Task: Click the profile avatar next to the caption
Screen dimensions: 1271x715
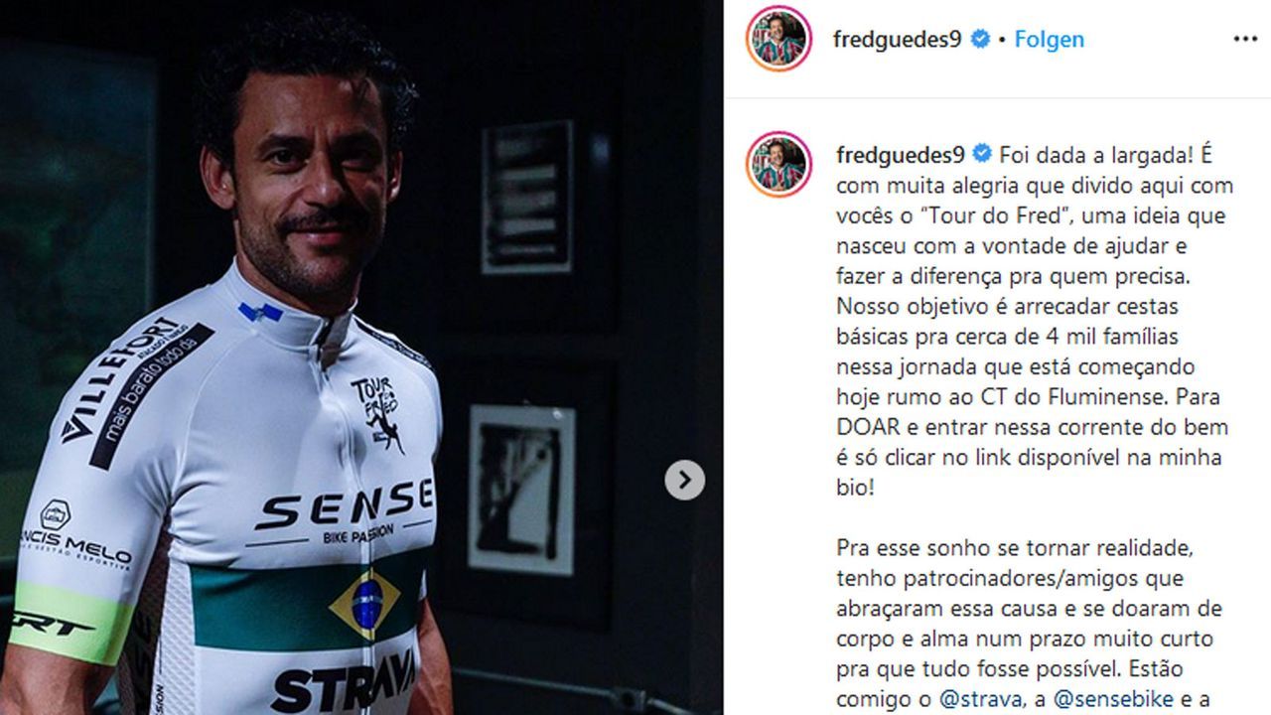Action: pyautogui.click(x=778, y=164)
